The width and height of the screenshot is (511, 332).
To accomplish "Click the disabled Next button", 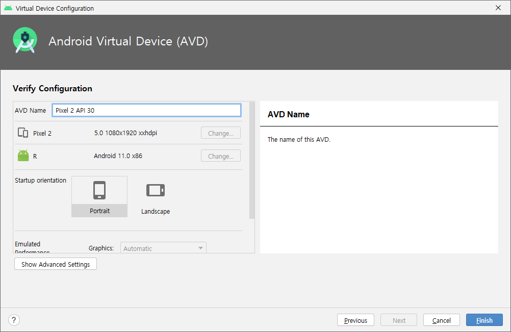I will pos(399,320).
